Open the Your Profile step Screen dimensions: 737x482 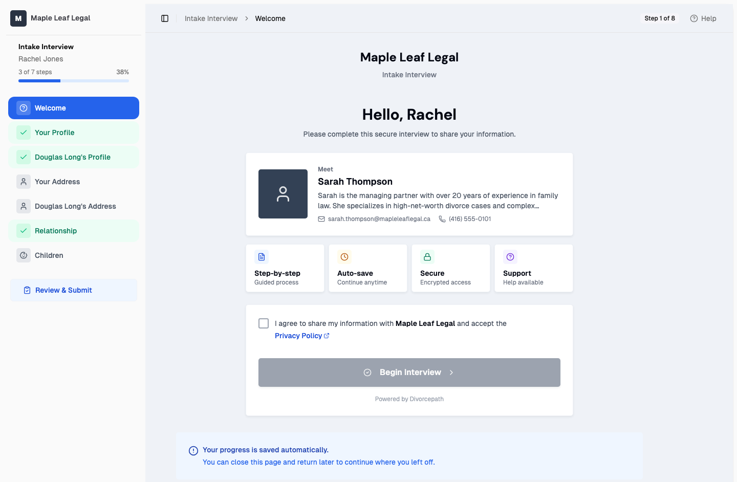tap(74, 133)
